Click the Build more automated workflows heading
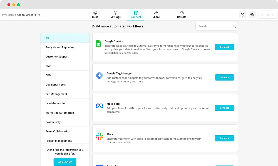Screen dimensions: 278x166 (x=118, y=26)
